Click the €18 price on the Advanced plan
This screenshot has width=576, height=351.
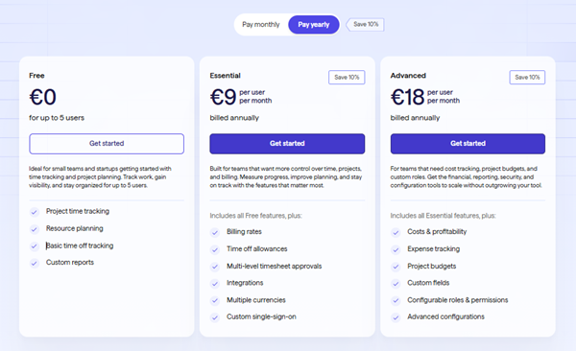pyautogui.click(x=407, y=97)
